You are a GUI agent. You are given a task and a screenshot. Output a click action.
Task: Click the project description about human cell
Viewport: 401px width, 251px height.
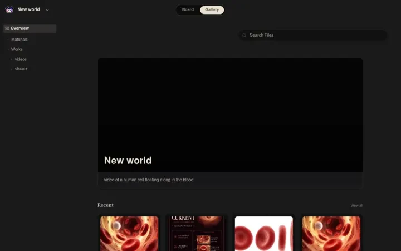click(x=149, y=180)
